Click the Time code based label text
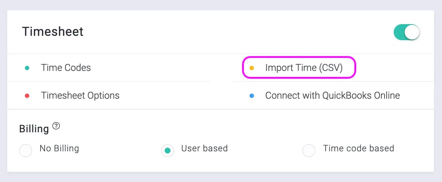 click(x=359, y=148)
